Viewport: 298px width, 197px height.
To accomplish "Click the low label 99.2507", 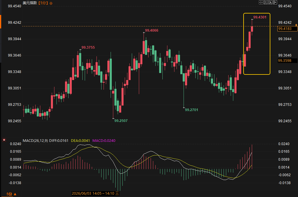I will (x=121, y=121).
